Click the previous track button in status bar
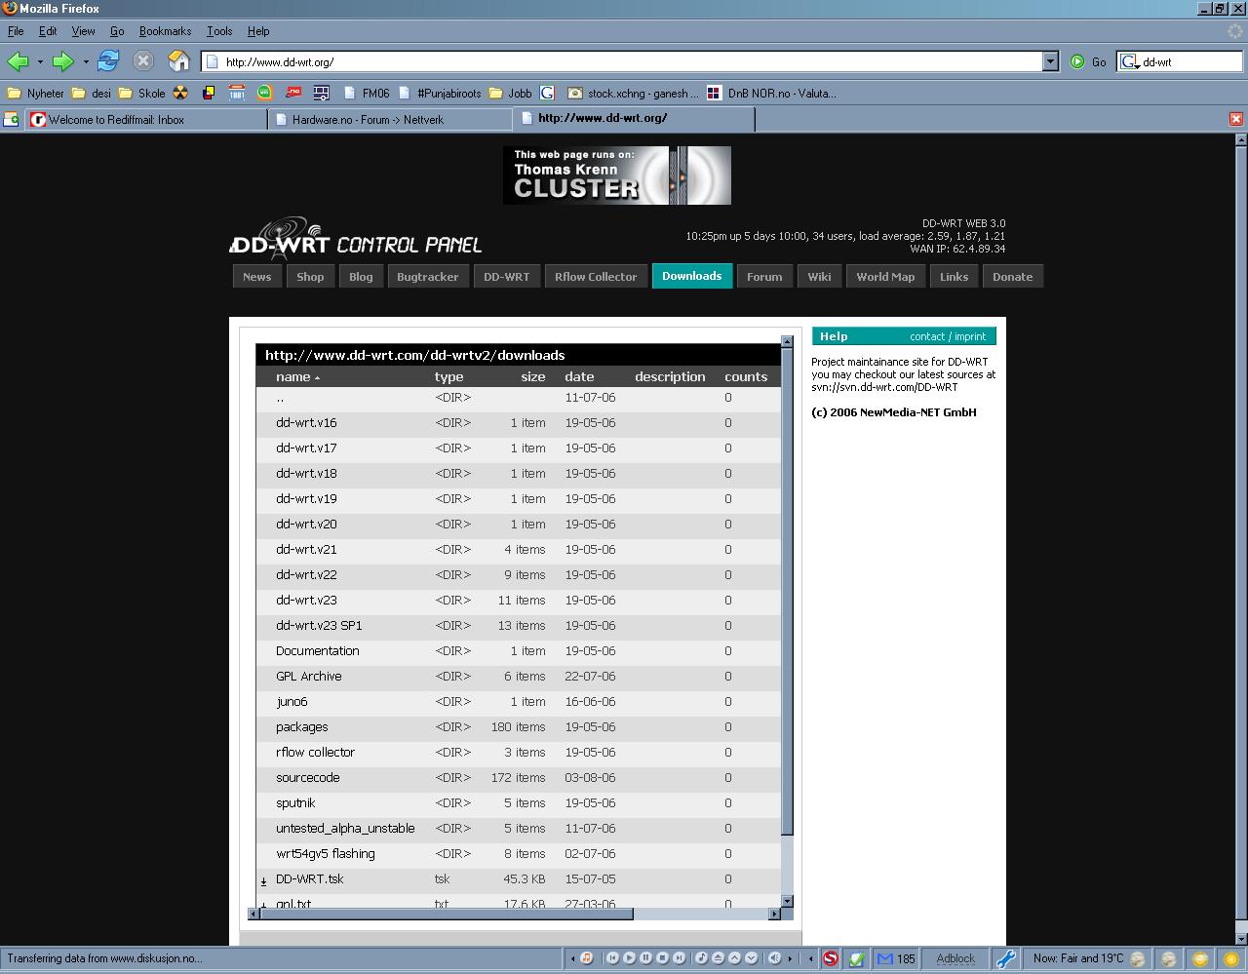This screenshot has width=1248, height=974. pyautogui.click(x=612, y=958)
